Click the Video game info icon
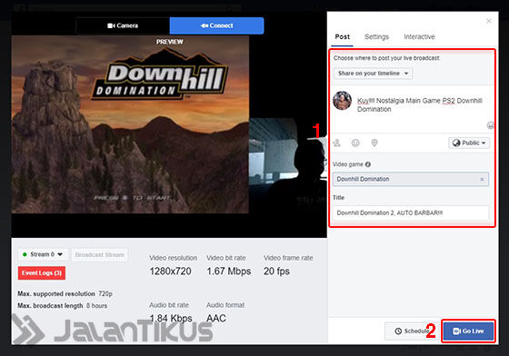 (368, 164)
